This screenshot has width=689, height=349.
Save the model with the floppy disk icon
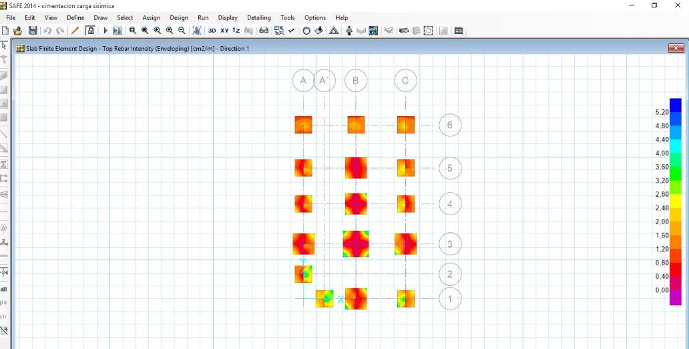tap(32, 31)
